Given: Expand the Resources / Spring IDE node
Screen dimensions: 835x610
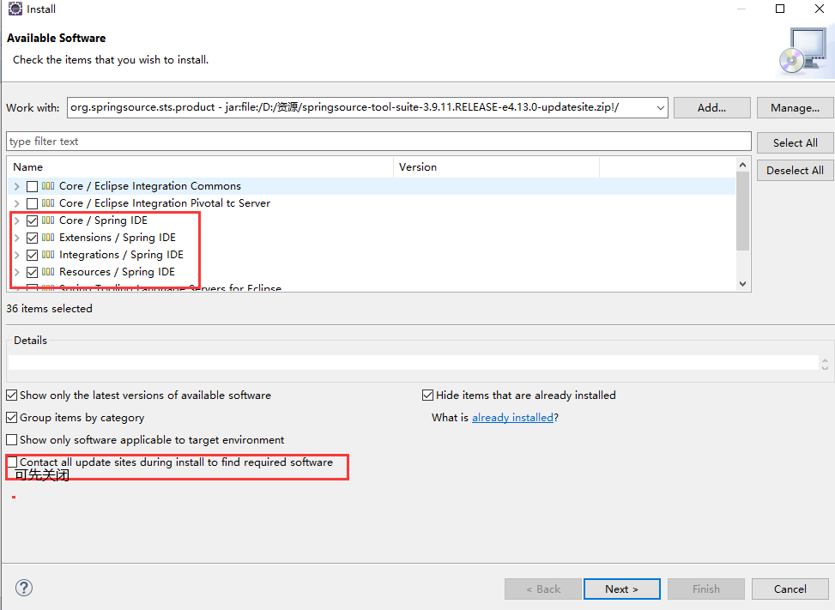Looking at the screenshot, I should click(16, 271).
